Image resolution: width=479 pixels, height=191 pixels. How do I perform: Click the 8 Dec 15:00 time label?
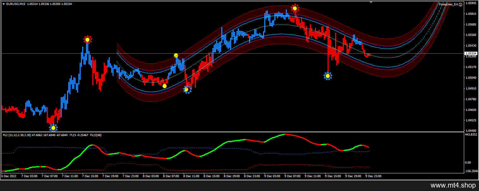point(212,176)
